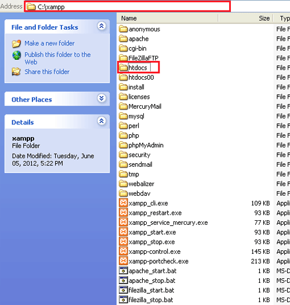Screen dimensions: 290x305
Task: Select the htdocs folder icon
Action: pyautogui.click(x=123, y=67)
